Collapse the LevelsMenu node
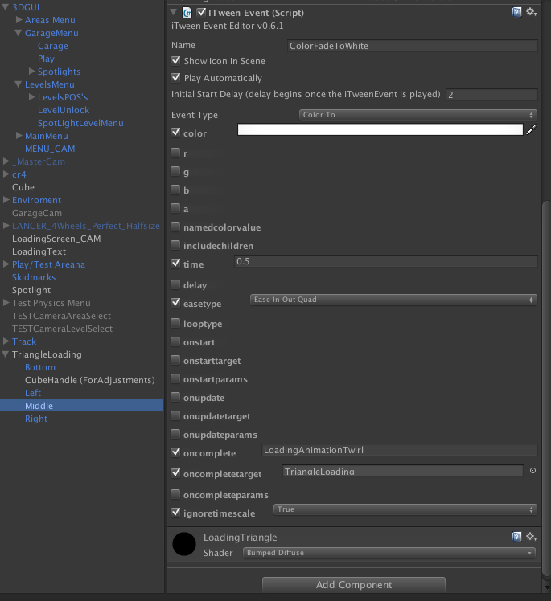The height and width of the screenshot is (601, 551). click(18, 84)
